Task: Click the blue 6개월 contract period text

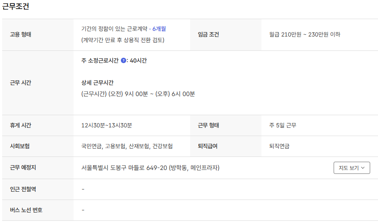Action: tap(159, 29)
